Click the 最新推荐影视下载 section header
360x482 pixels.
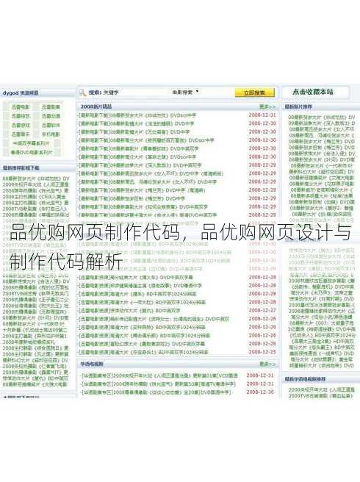pos(21,168)
